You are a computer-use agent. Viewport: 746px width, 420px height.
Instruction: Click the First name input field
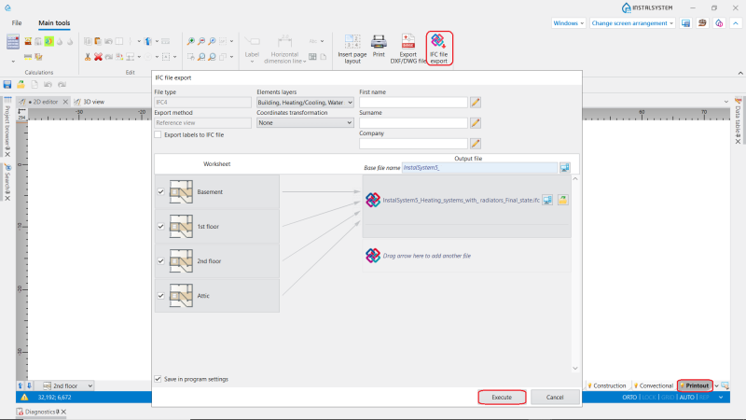tap(413, 103)
